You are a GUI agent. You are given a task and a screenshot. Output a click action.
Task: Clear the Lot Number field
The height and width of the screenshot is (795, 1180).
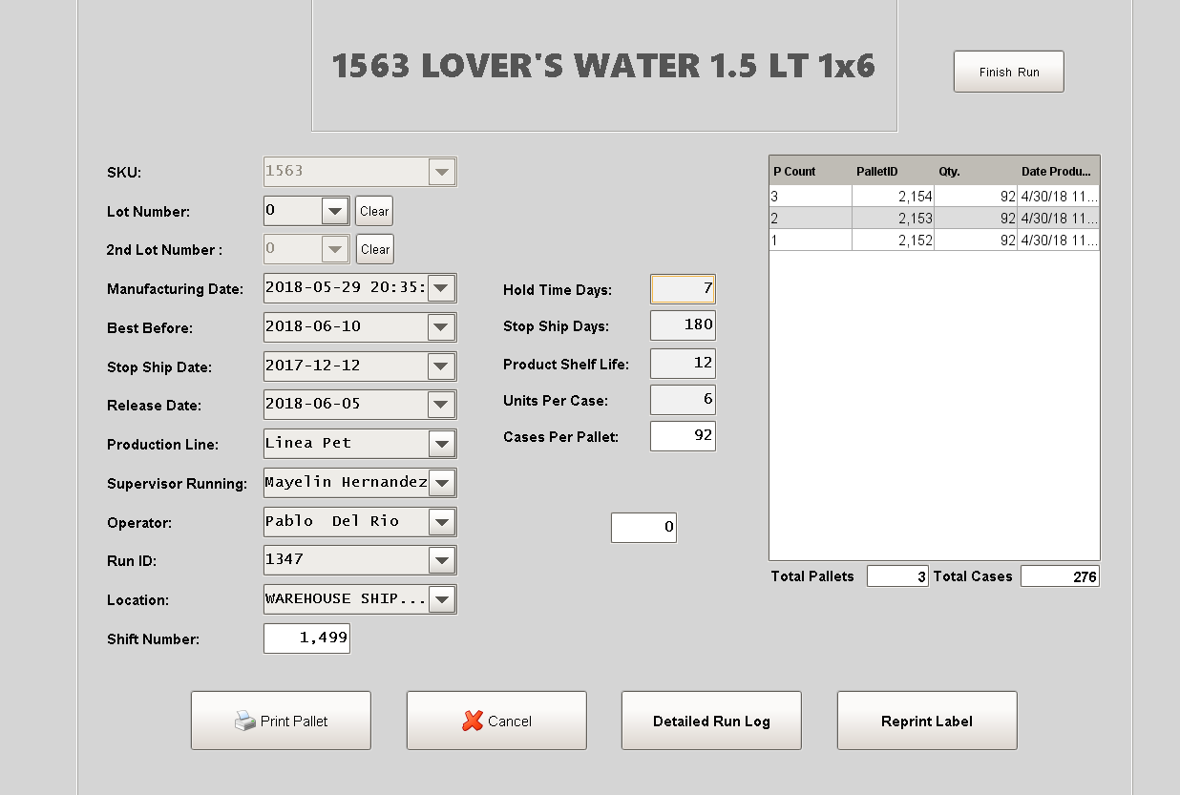pyautogui.click(x=374, y=211)
